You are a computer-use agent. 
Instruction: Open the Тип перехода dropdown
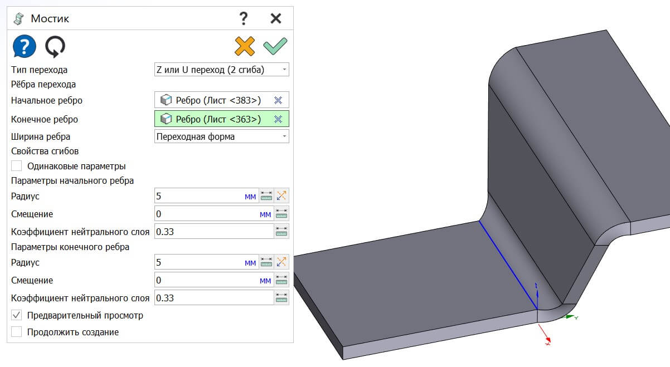(221, 70)
